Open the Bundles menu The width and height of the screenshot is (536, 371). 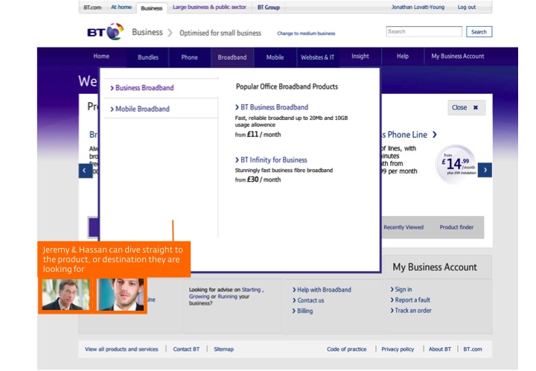(x=148, y=57)
